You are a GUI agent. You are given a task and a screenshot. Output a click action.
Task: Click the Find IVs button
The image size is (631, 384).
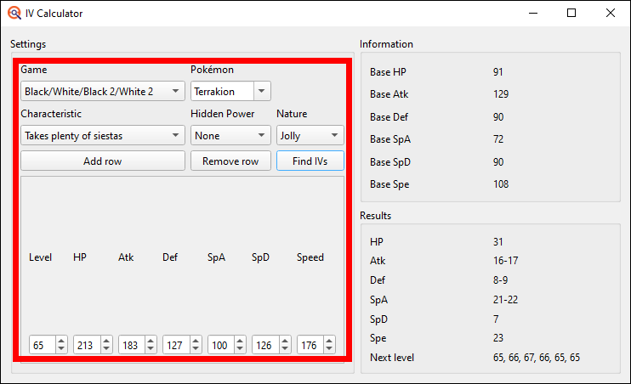tap(310, 161)
